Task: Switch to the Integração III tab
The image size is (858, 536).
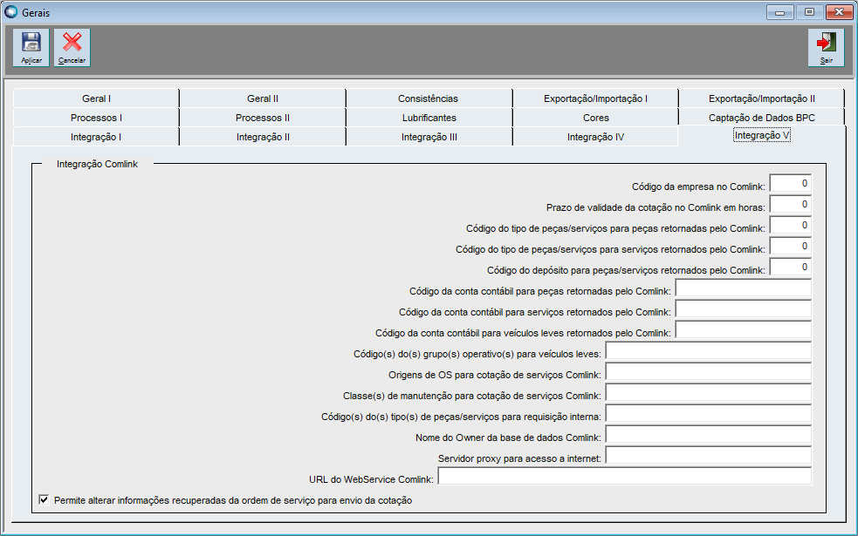Action: (x=429, y=137)
